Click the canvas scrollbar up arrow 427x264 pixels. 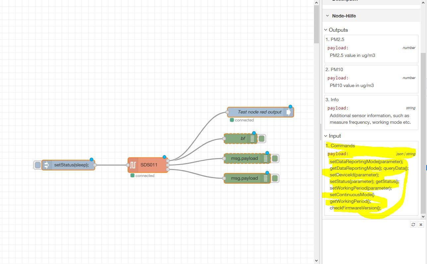pyautogui.click(x=317, y=3)
